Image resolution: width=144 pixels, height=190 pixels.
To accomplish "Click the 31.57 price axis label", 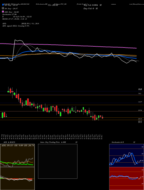I will pos(140,102).
